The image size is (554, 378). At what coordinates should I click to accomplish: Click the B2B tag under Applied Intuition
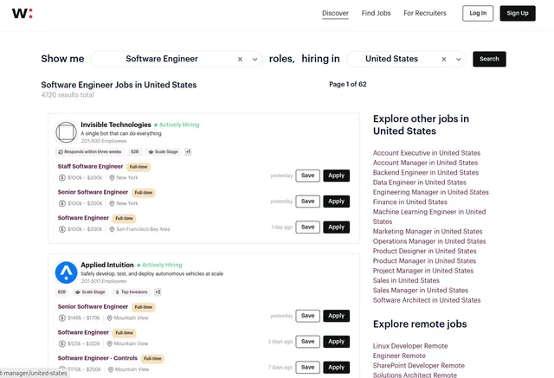tap(61, 292)
